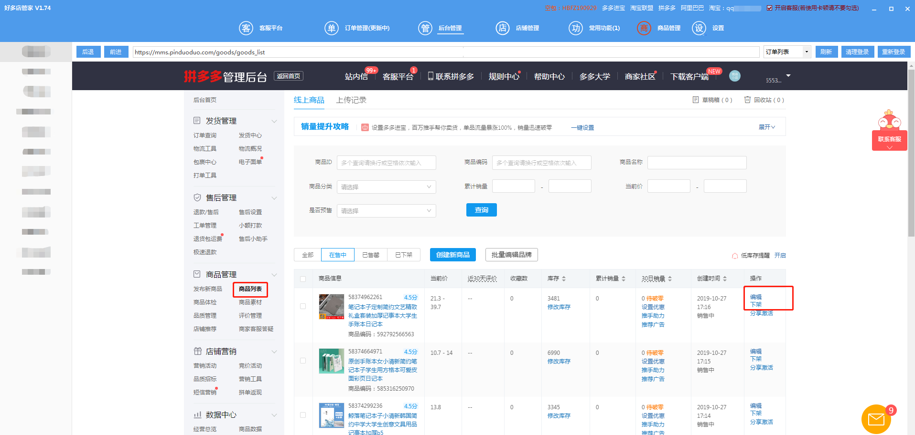Open the account dropdown arrow in header
Viewport: 915px width, 435px height.
(x=788, y=76)
